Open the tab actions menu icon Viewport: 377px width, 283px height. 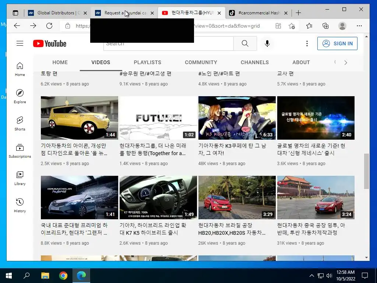pos(15,13)
